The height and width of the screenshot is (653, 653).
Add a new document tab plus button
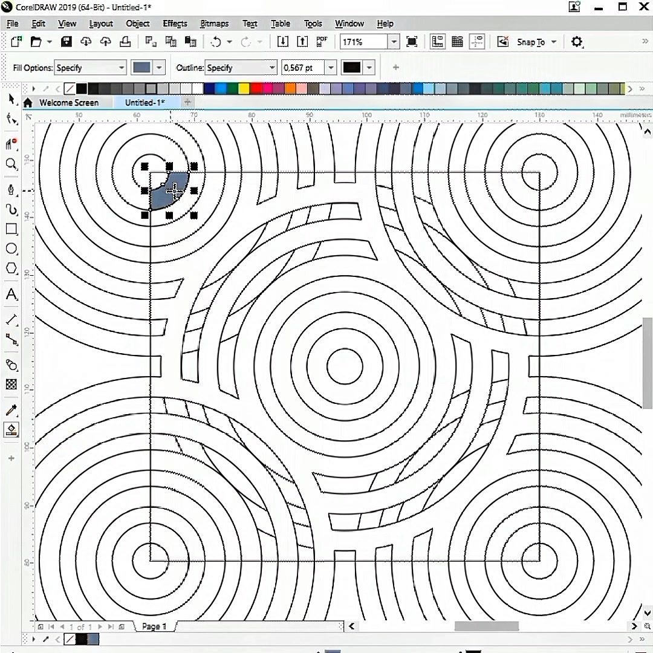click(187, 102)
